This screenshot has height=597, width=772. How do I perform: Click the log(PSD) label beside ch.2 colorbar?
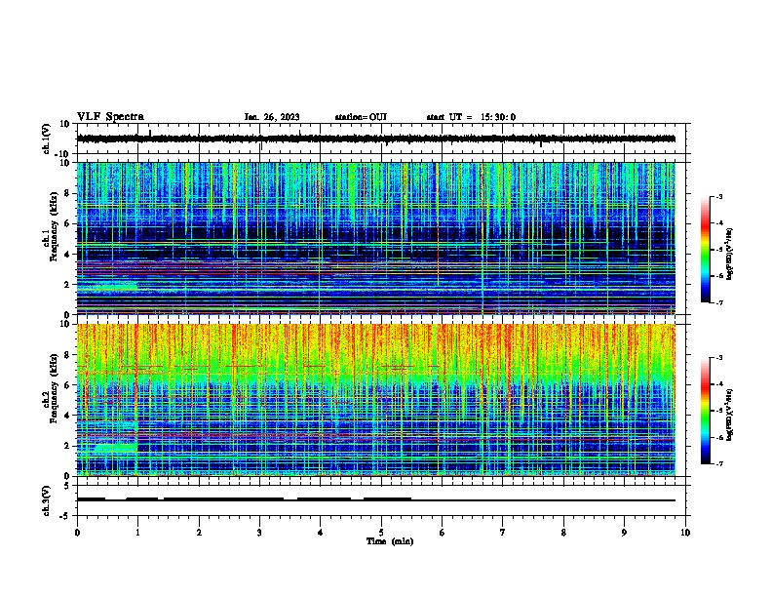730,415
